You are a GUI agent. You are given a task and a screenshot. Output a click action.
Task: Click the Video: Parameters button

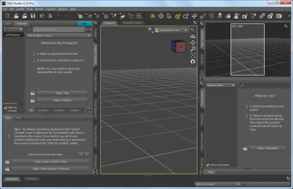pos(267,148)
